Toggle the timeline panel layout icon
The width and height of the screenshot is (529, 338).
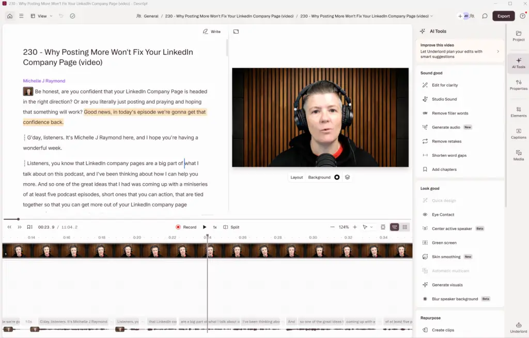tap(383, 227)
